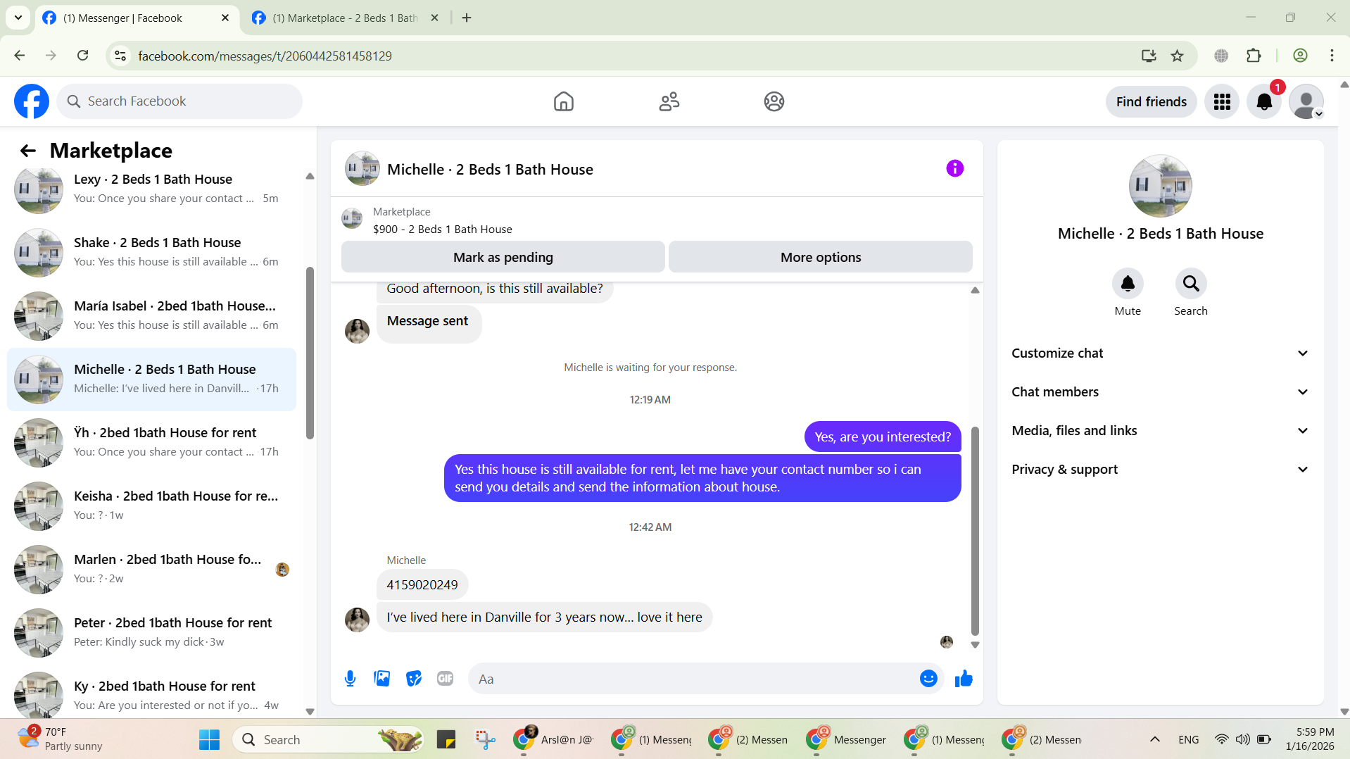
Task: Close the Marketplace browser tab
Action: coord(434,18)
